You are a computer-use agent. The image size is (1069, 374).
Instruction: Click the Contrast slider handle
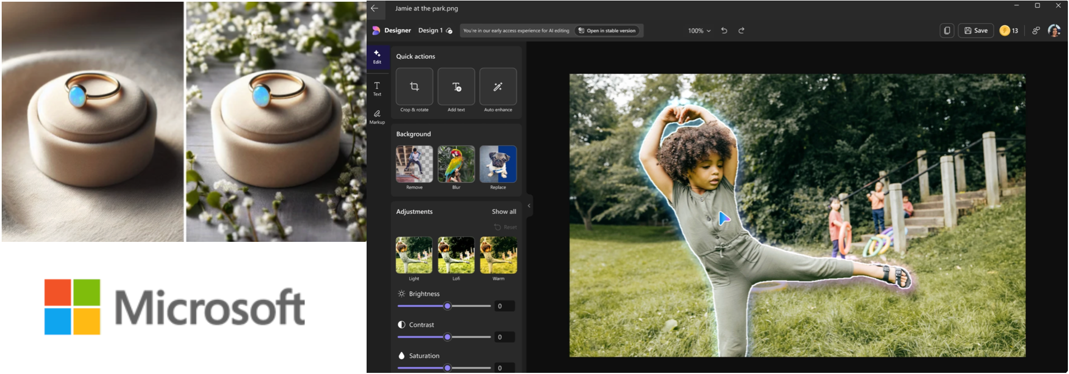coord(447,337)
